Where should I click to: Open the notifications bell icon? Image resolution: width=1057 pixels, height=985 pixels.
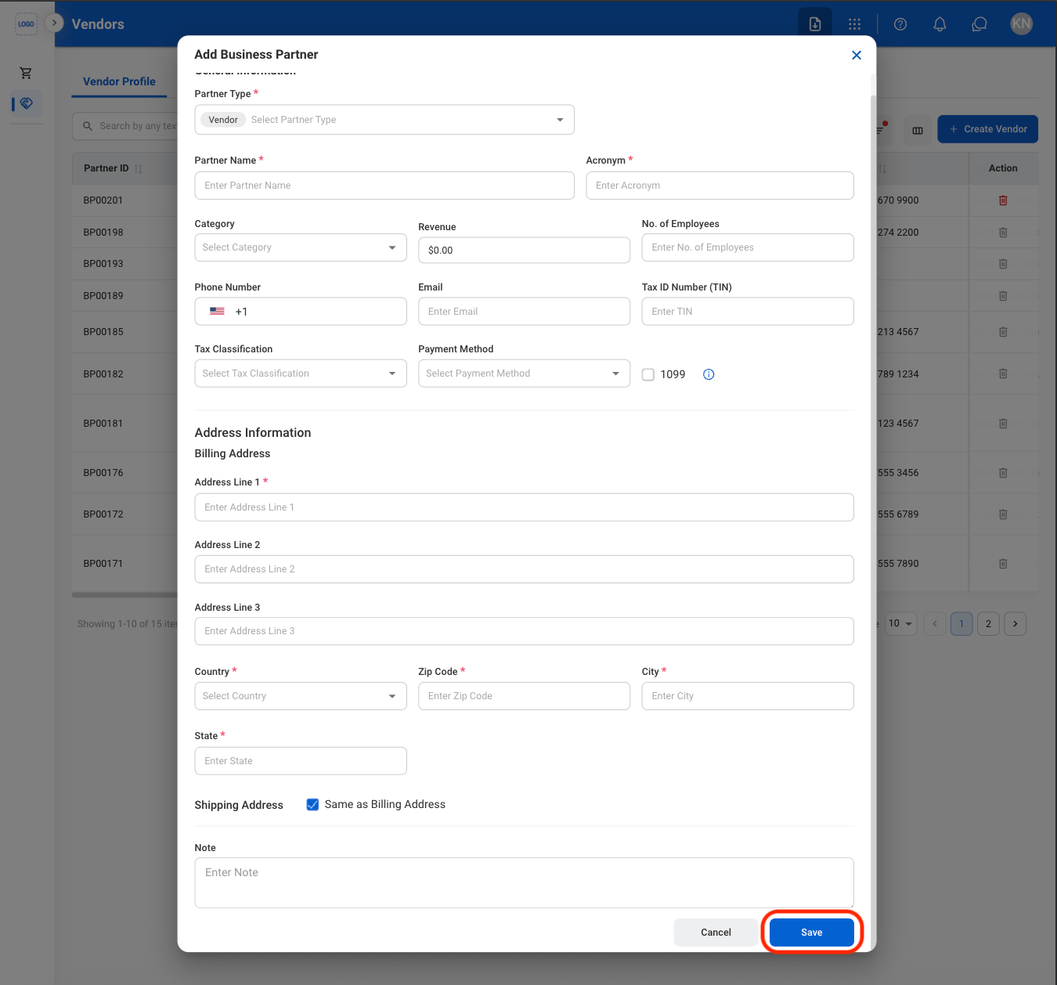[x=940, y=24]
